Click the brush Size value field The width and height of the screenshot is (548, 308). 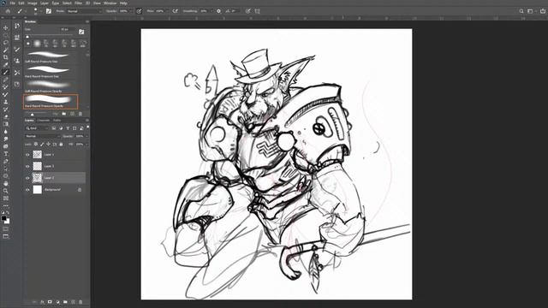(67, 30)
